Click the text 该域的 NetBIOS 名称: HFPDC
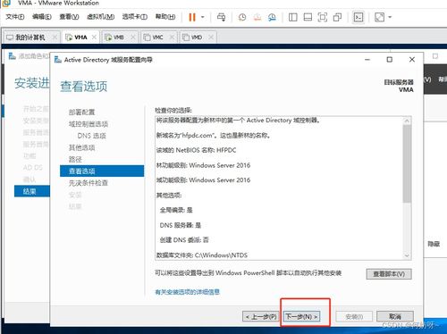 pos(196,150)
